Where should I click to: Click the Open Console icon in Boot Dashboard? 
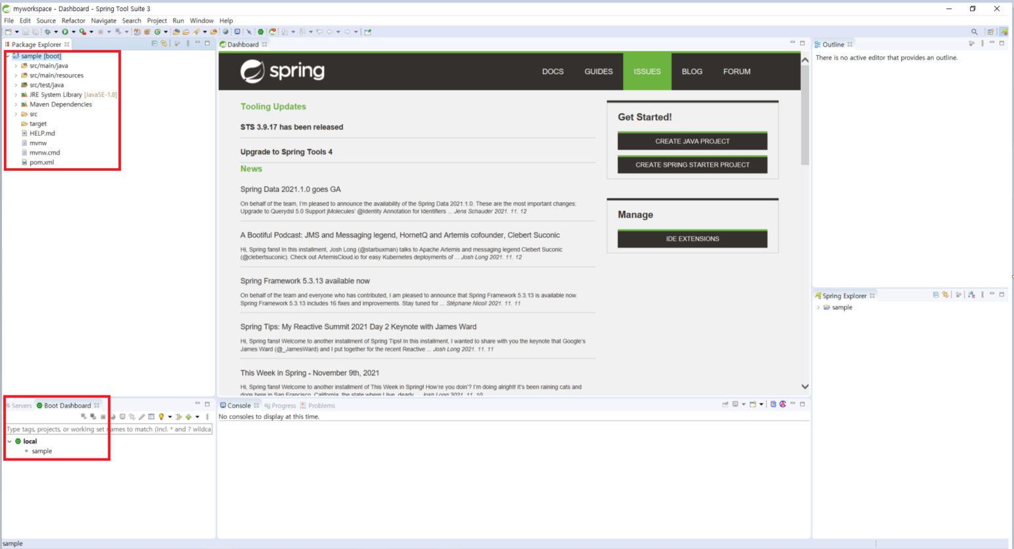point(122,416)
